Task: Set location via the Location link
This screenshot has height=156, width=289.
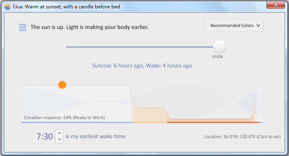Action: pos(242,137)
